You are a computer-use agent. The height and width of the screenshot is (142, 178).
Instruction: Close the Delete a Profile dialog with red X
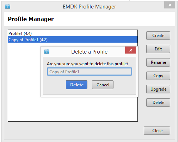(130, 50)
